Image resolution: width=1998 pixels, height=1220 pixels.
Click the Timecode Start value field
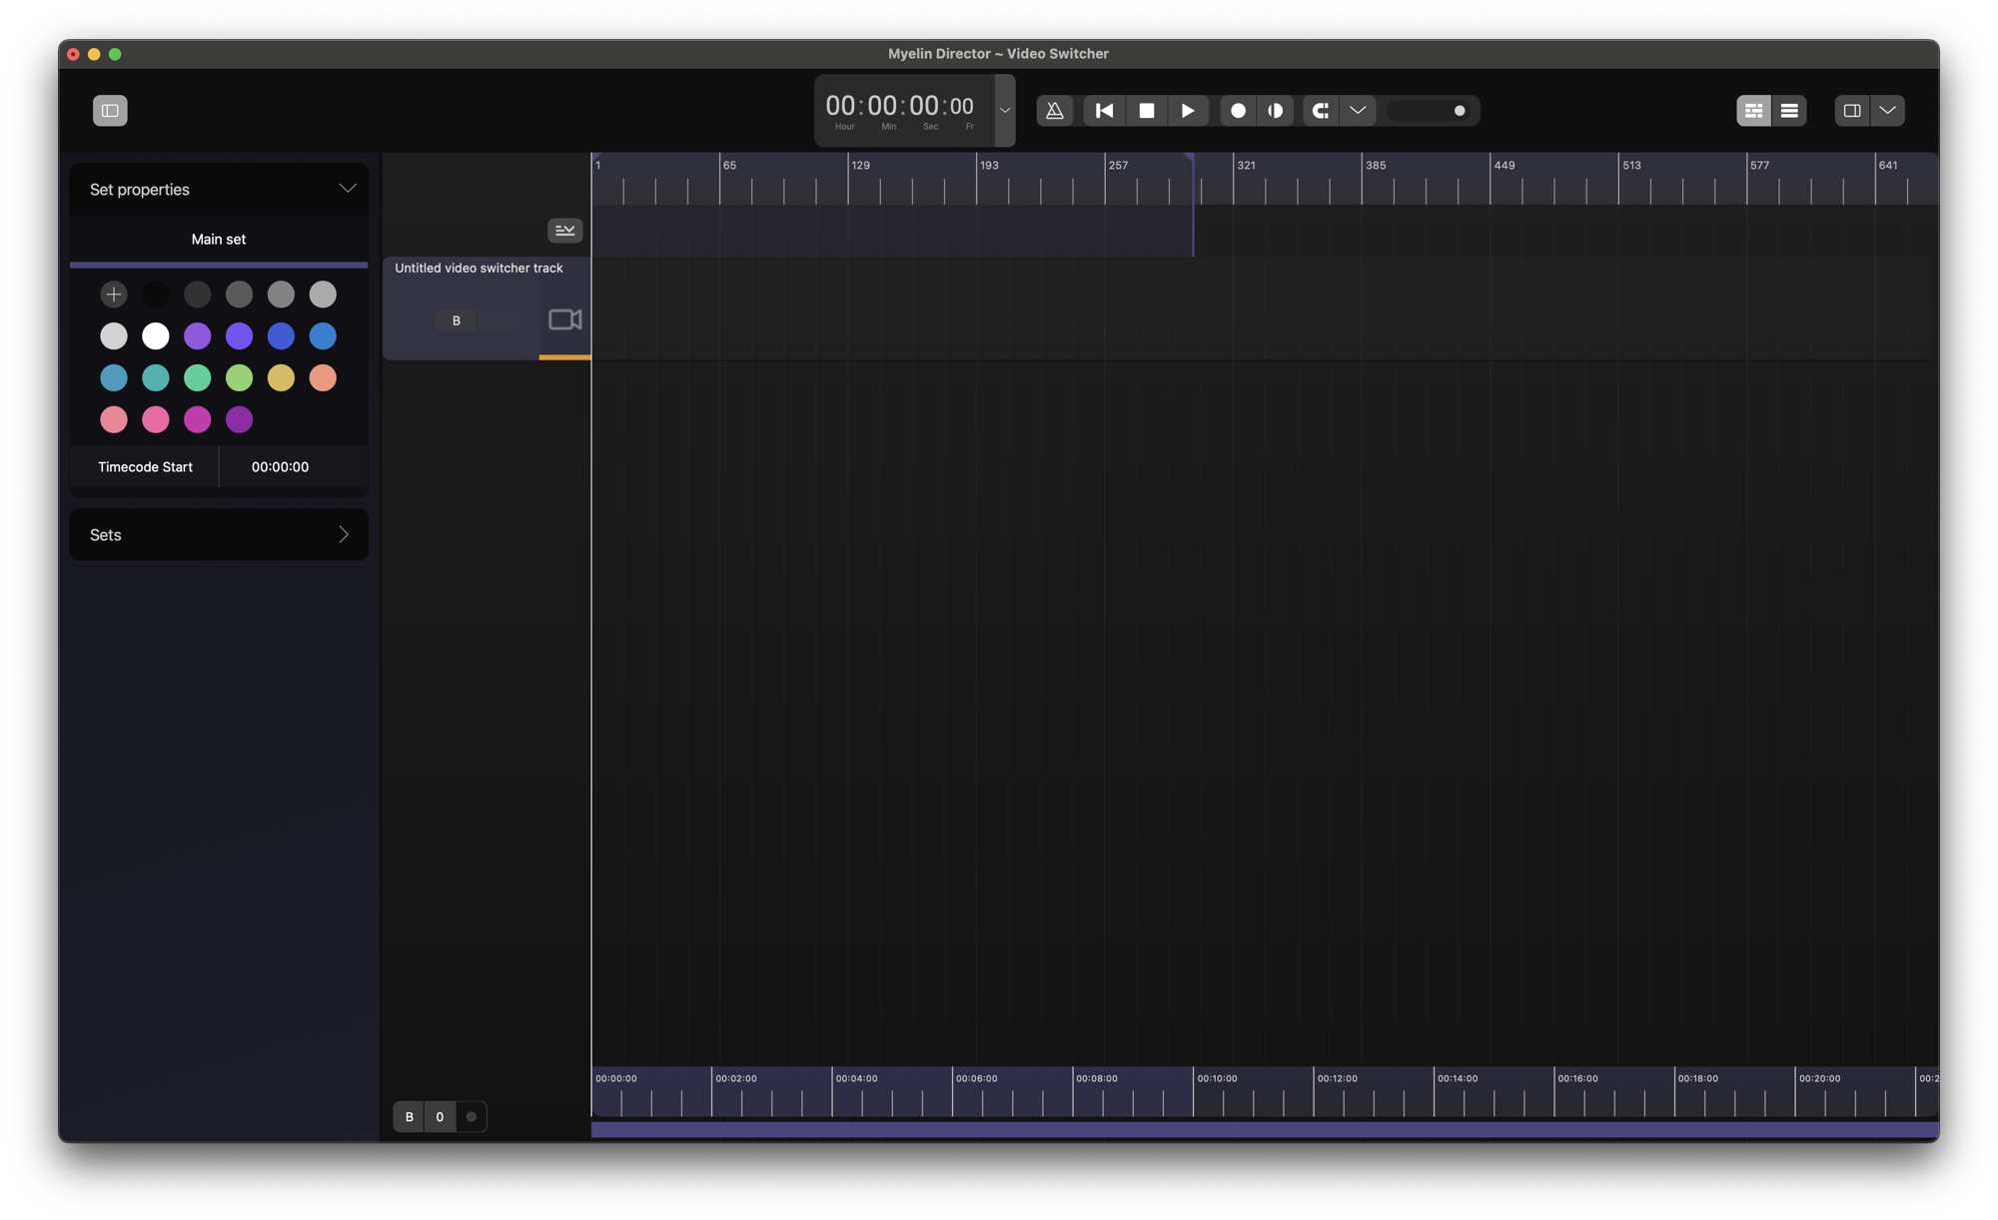tap(280, 467)
